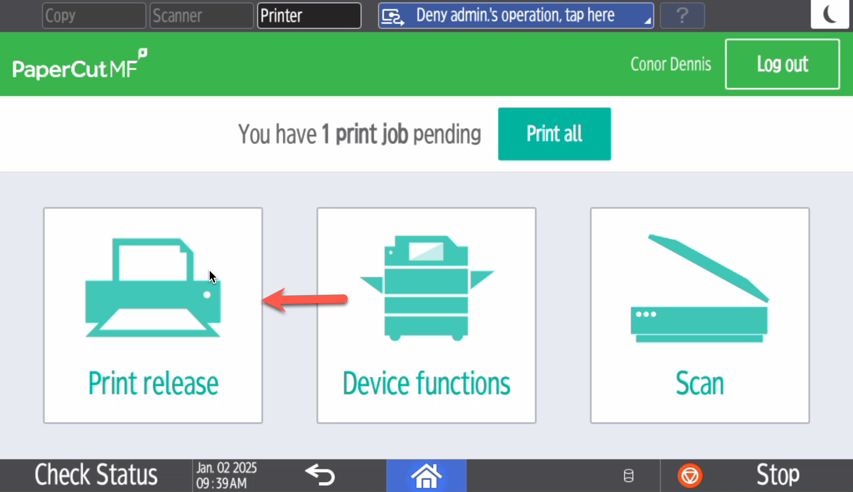This screenshot has width=853, height=492.
Task: Select the Printer tab
Action: [309, 16]
